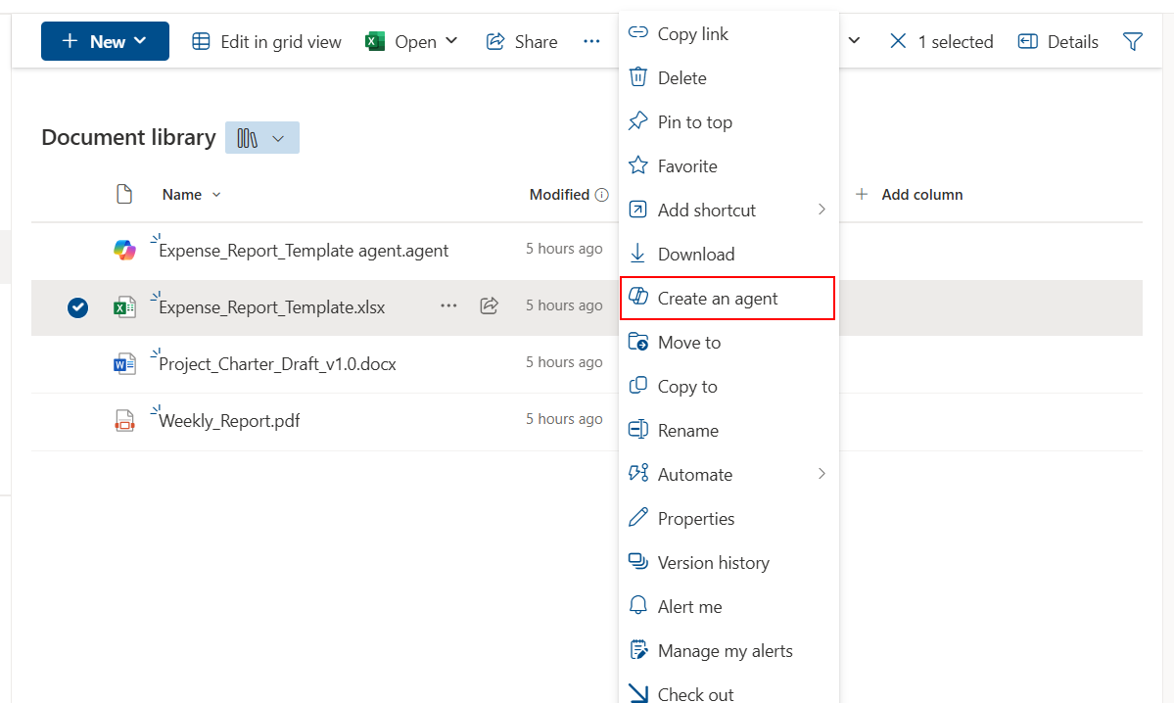Click the file type column header icon
The height and width of the screenshot is (703, 1174).
[124, 194]
